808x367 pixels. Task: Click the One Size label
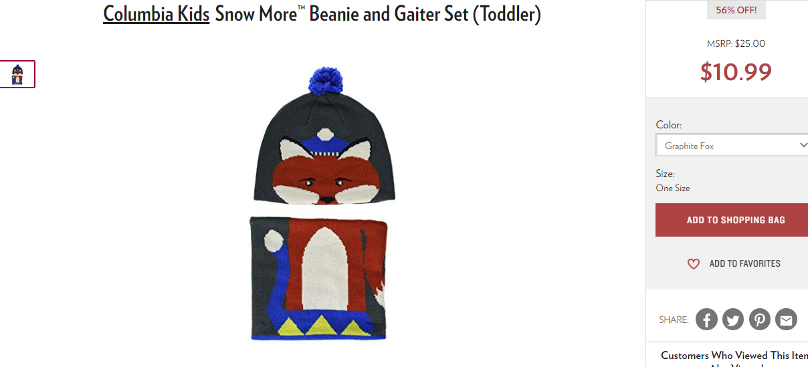click(x=673, y=188)
